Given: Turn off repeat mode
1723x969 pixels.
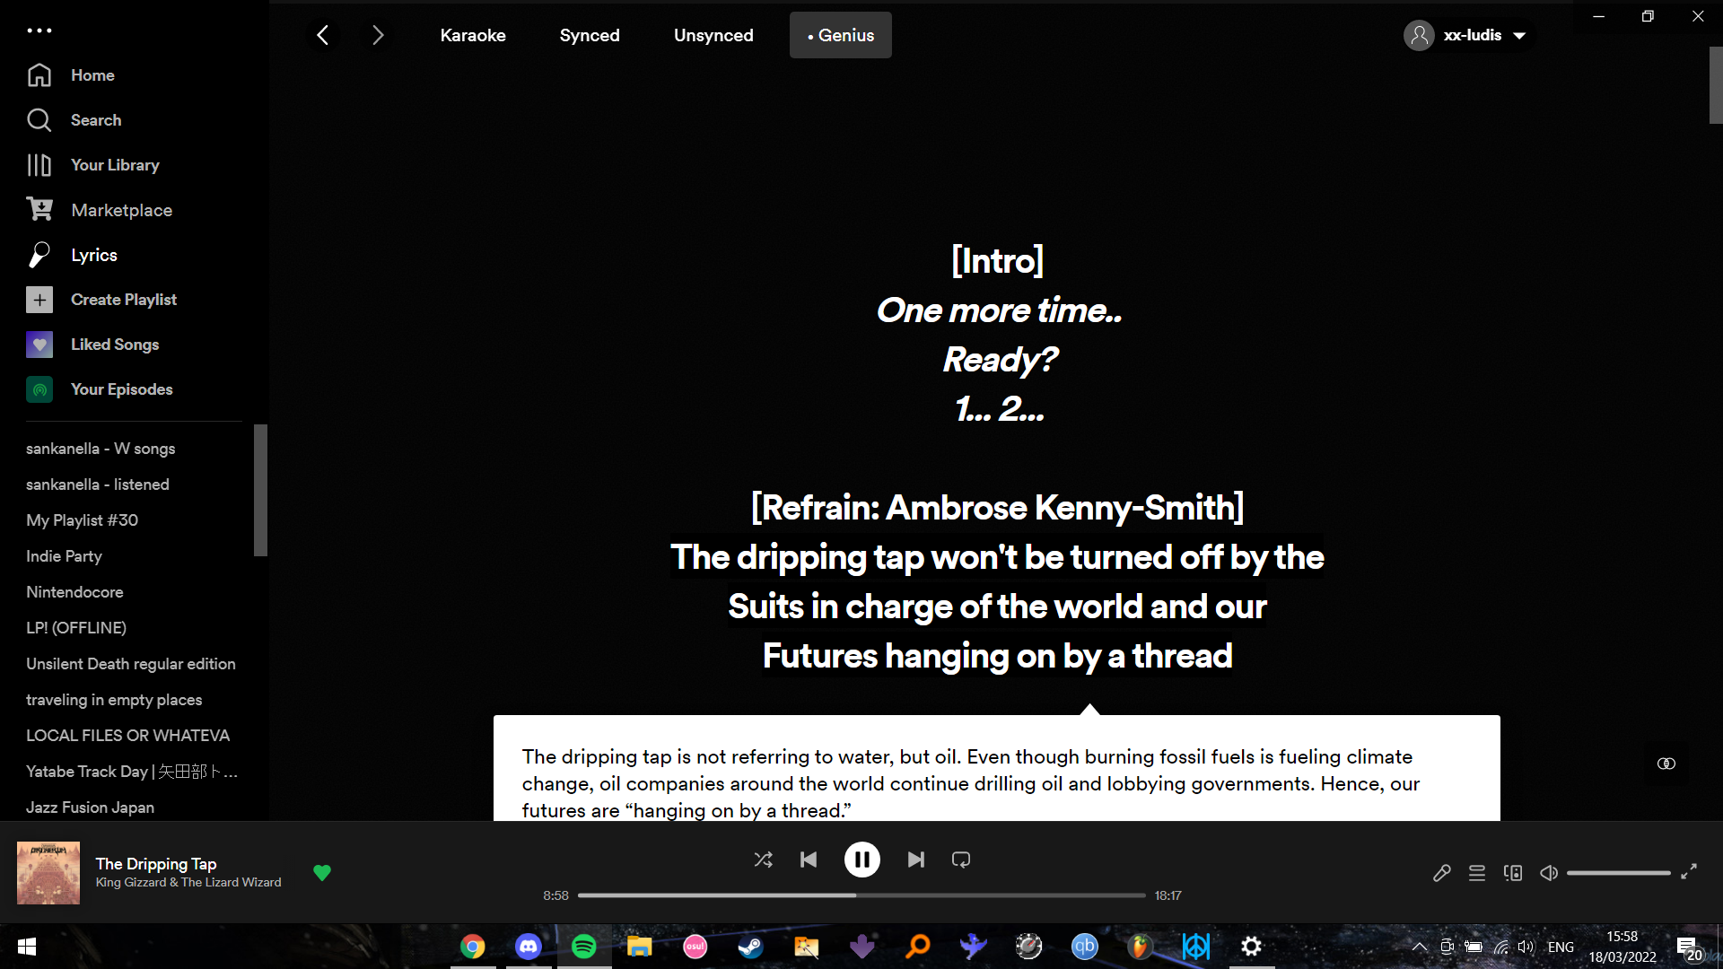Looking at the screenshot, I should click(x=960, y=859).
